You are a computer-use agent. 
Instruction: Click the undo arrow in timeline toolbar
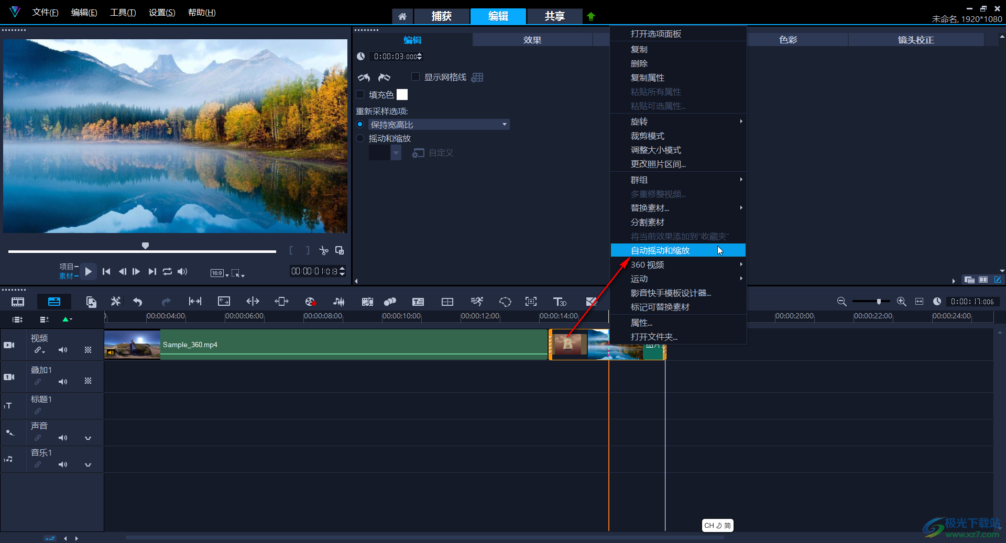(137, 302)
